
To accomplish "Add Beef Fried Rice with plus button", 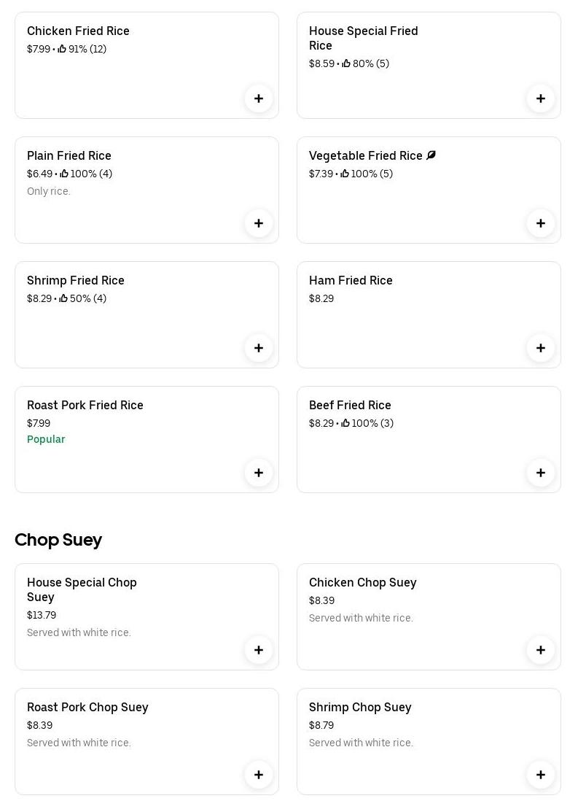I will [541, 473].
